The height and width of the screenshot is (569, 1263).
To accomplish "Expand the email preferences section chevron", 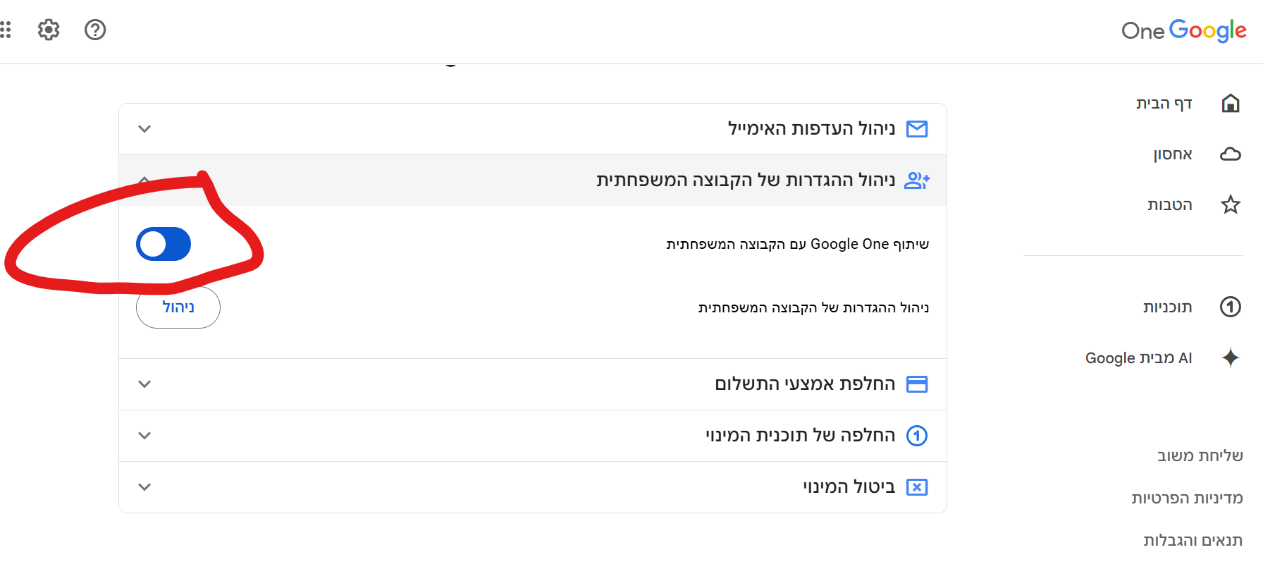I will click(144, 129).
